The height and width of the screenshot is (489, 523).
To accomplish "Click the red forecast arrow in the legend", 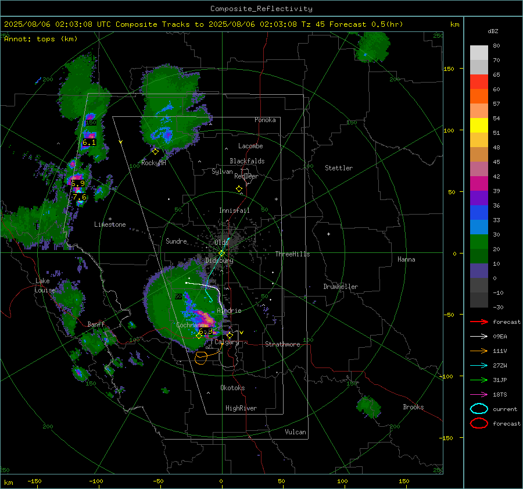I will pos(479,322).
